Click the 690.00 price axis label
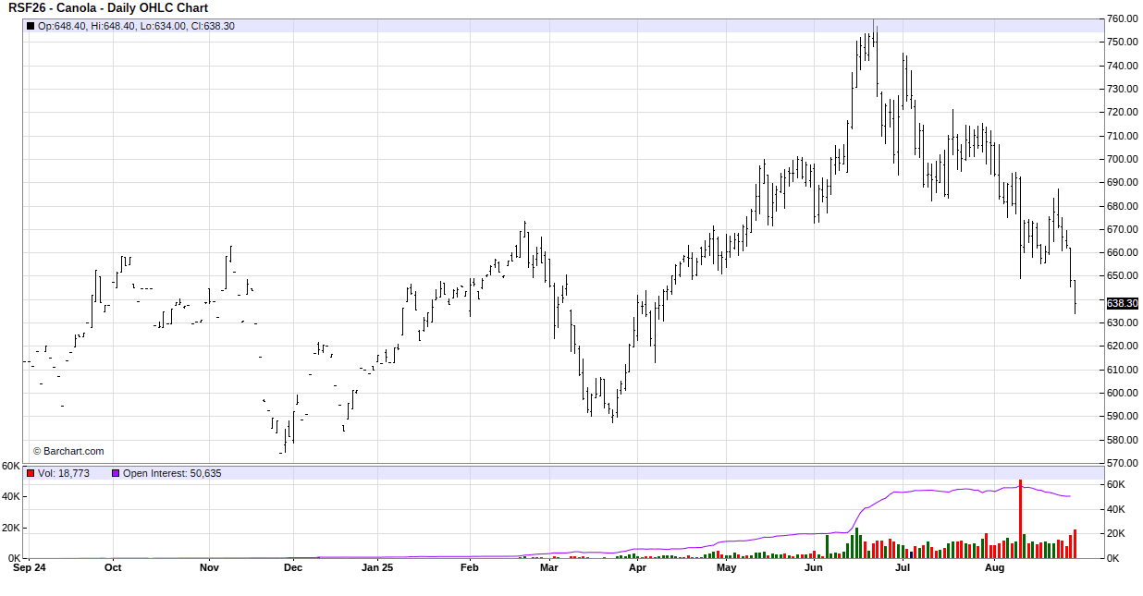The width and height of the screenshot is (1143, 596). (1122, 182)
